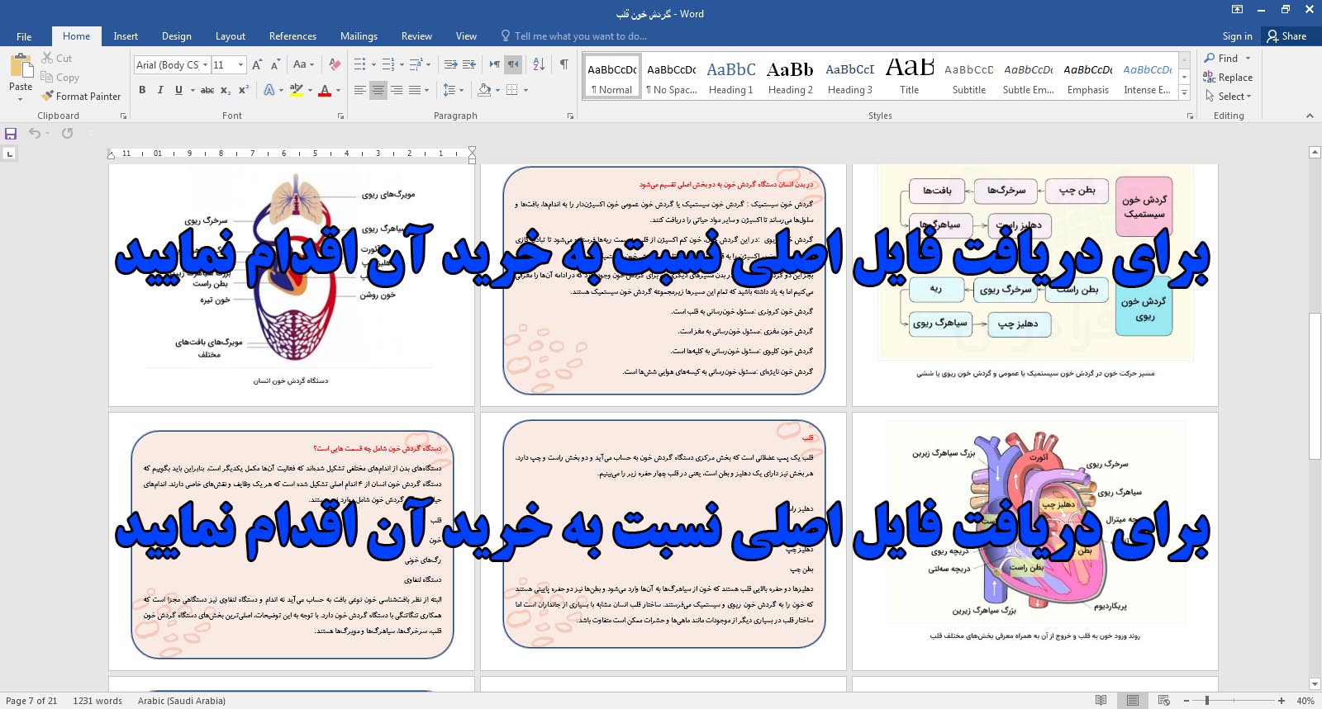This screenshot has height=709, width=1322.
Task: Toggle underline formatting
Action: [x=178, y=90]
